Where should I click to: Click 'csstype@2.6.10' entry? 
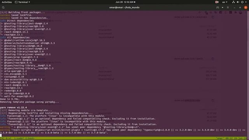point(14,77)
